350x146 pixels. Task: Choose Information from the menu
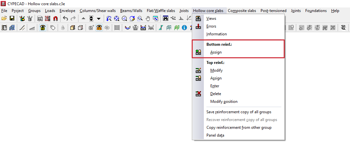[238, 34]
